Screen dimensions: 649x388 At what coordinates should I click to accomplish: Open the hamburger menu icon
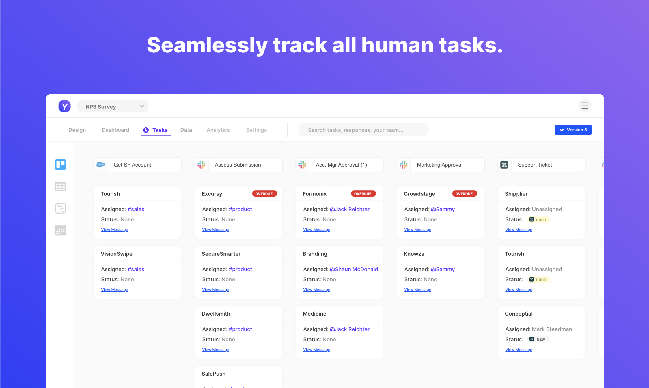pos(585,106)
